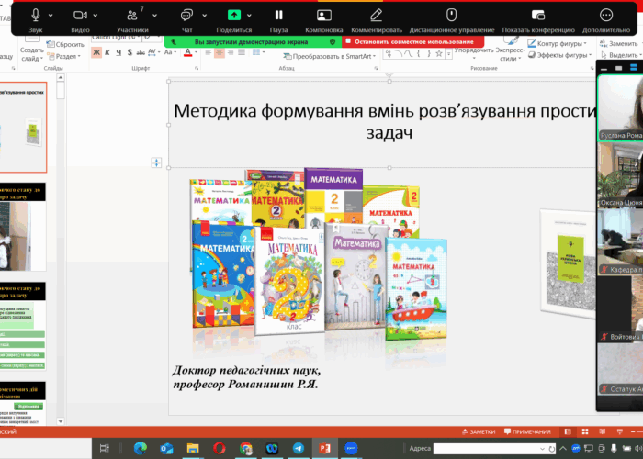Open the Участники participants panel

point(131,16)
